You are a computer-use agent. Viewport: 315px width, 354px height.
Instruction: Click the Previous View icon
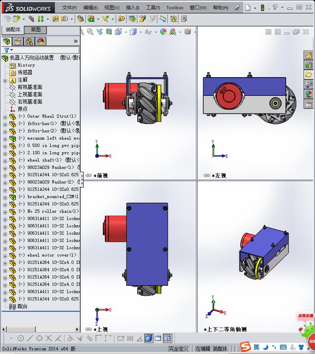pyautogui.click(x=100, y=32)
